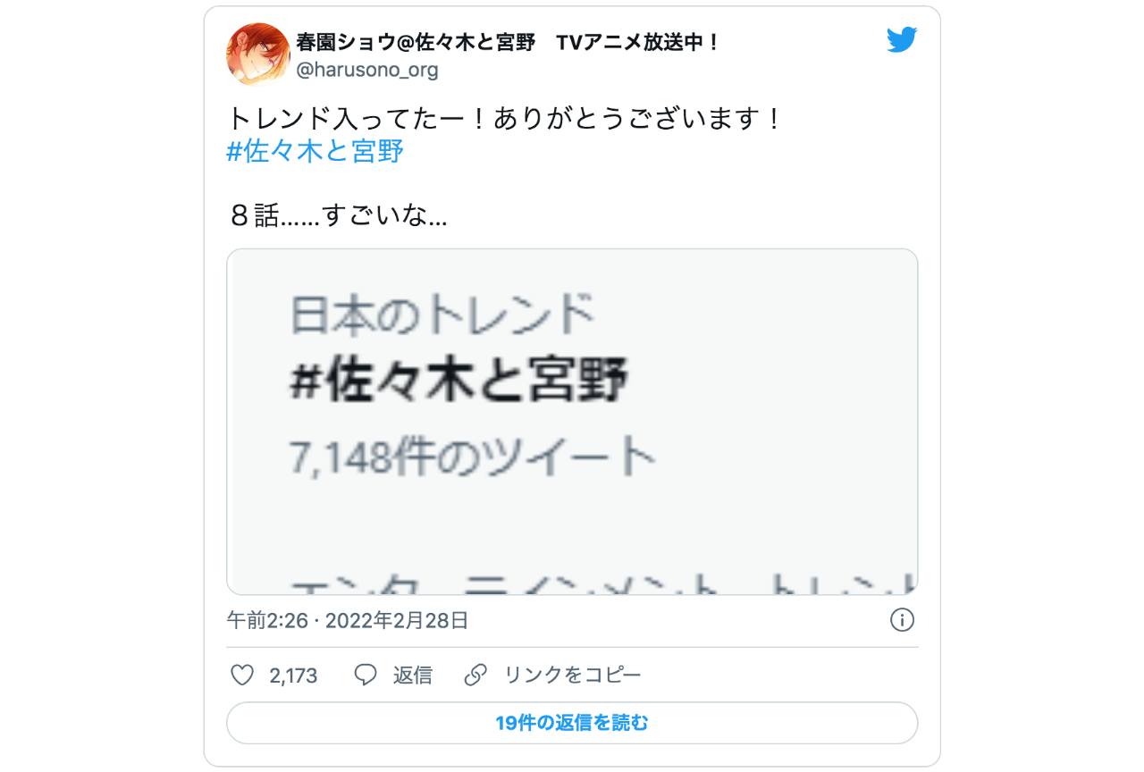This screenshot has height=772, width=1144.
Task: Select the リンクをコピー copy link text
Action: [572, 675]
